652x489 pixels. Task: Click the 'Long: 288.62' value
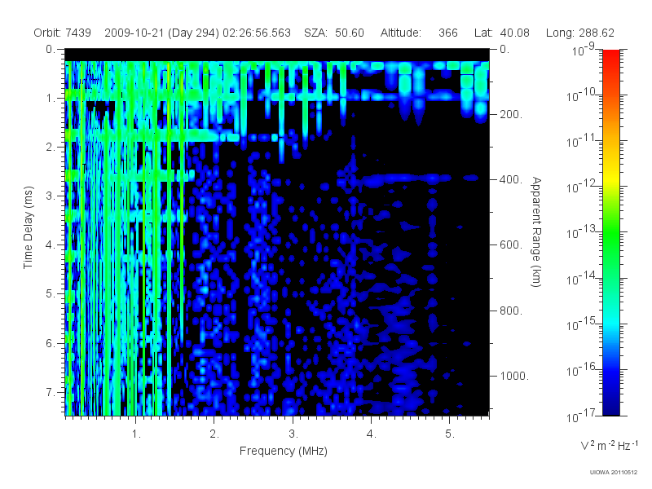pyautogui.click(x=580, y=33)
